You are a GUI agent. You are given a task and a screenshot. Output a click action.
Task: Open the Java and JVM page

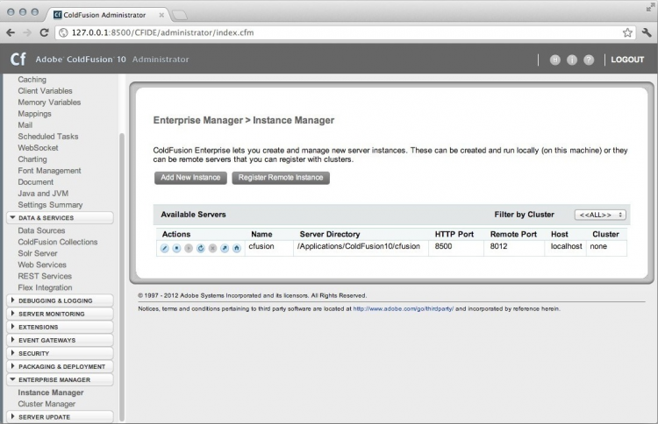[x=43, y=193]
